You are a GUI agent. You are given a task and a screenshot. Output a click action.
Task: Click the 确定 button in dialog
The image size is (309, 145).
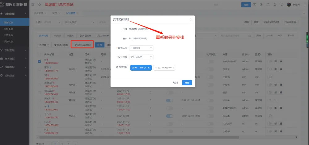point(187,83)
